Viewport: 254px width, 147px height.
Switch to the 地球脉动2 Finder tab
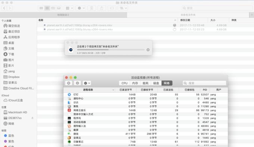click(63, 15)
